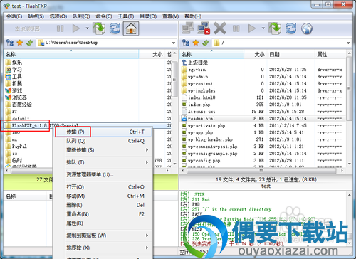356x259 pixels.
Task: Click the remote connect computers icon
Action: pyautogui.click(x=188, y=28)
